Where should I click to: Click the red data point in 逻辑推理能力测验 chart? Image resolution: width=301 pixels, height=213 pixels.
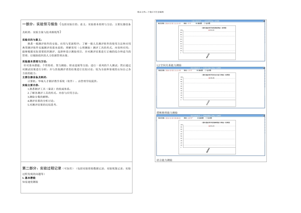[209, 126]
